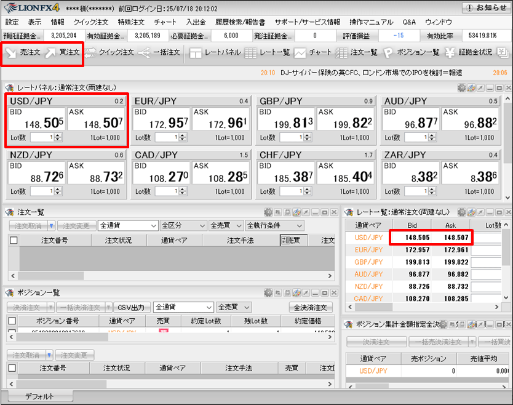Tick select-all checkbox in ポジション一覧 header
Screen dimensions: 513x405
tap(12, 321)
